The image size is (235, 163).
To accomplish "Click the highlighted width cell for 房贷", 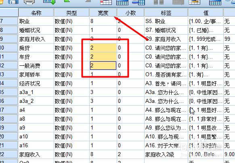I will 103,48.
